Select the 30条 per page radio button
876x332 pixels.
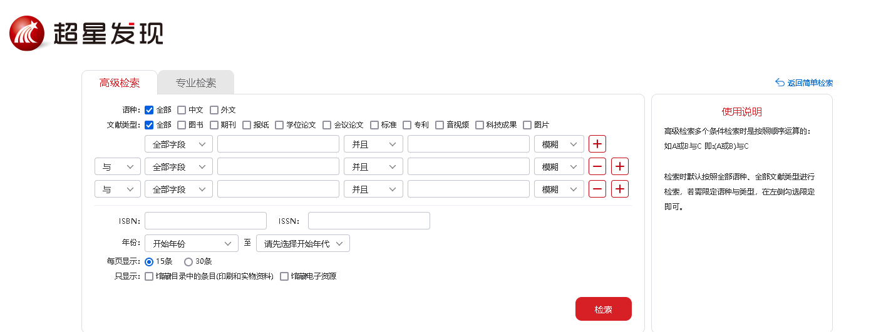[188, 262]
